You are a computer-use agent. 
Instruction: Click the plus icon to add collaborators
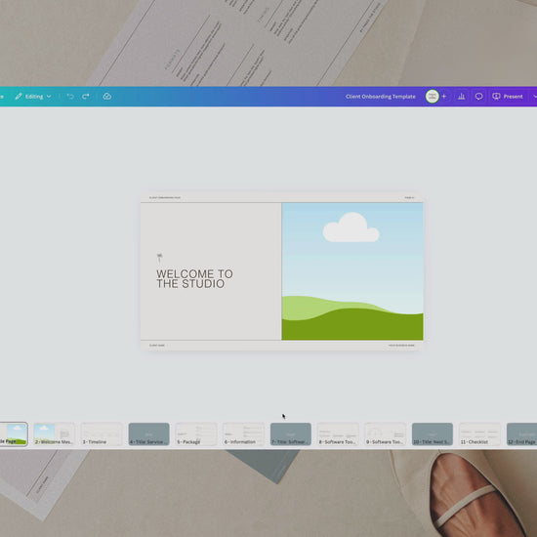pyautogui.click(x=444, y=97)
